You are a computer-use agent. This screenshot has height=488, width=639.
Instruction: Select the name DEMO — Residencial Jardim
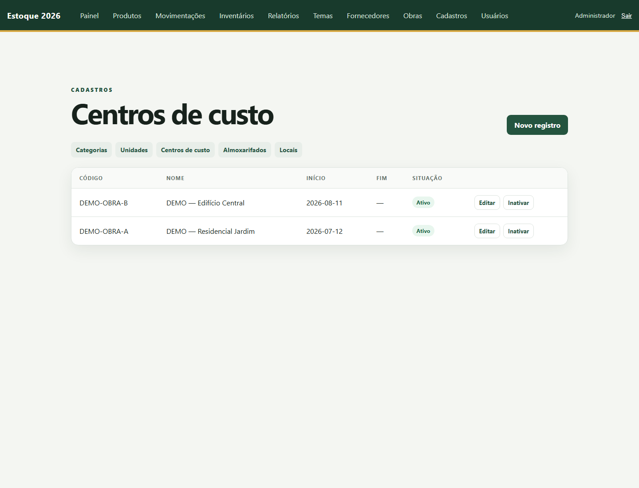pos(211,231)
